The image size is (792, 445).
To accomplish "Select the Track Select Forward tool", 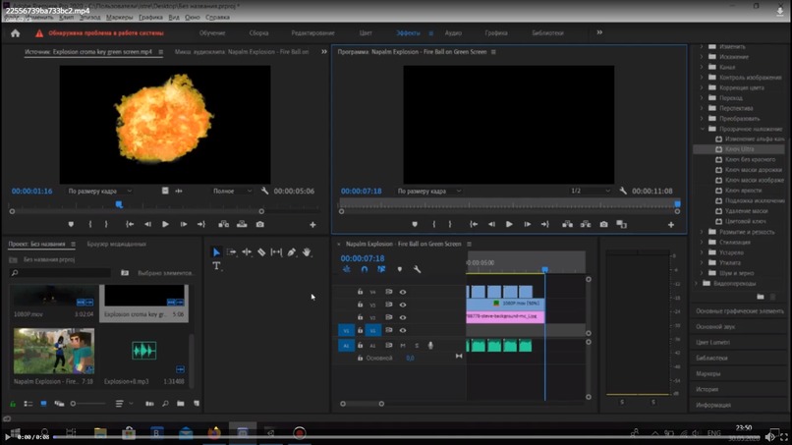I will pos(231,252).
